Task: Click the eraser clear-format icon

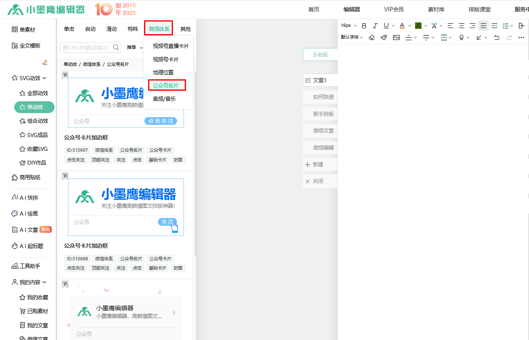Action: pos(372,37)
